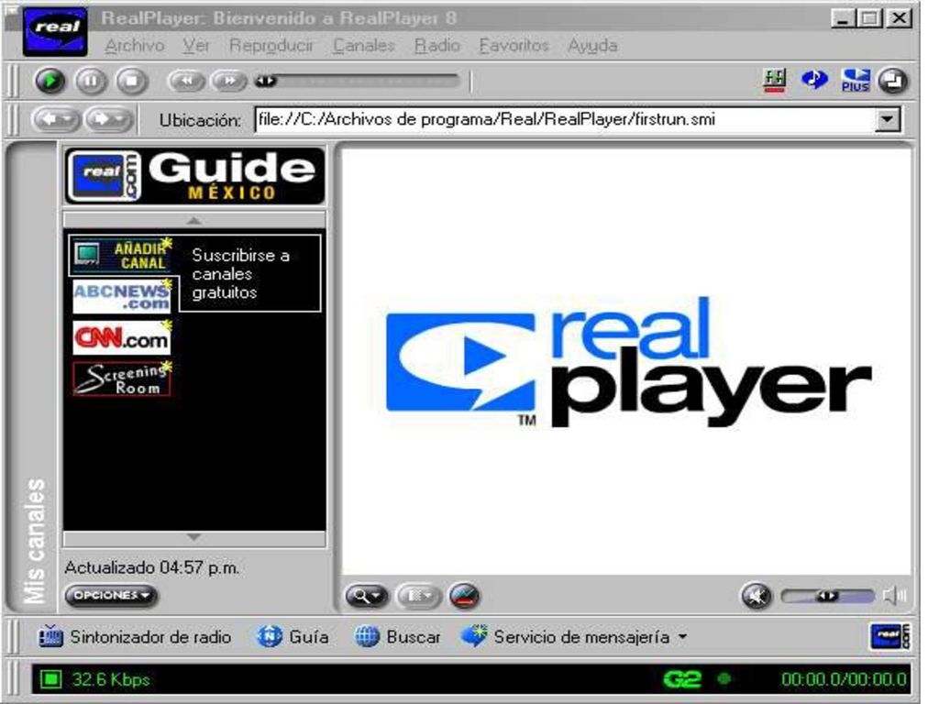Image resolution: width=939 pixels, height=704 pixels.
Task: Open the Reproducir menu
Action: 271,46
